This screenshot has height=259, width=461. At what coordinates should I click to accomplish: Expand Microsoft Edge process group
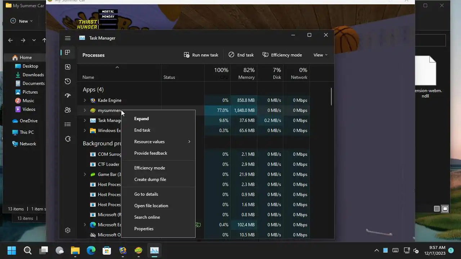click(85, 225)
